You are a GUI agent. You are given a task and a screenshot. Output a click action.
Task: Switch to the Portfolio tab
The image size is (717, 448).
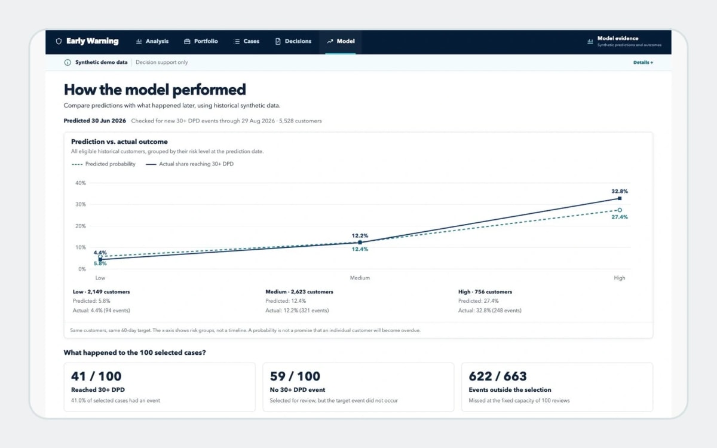click(x=201, y=42)
